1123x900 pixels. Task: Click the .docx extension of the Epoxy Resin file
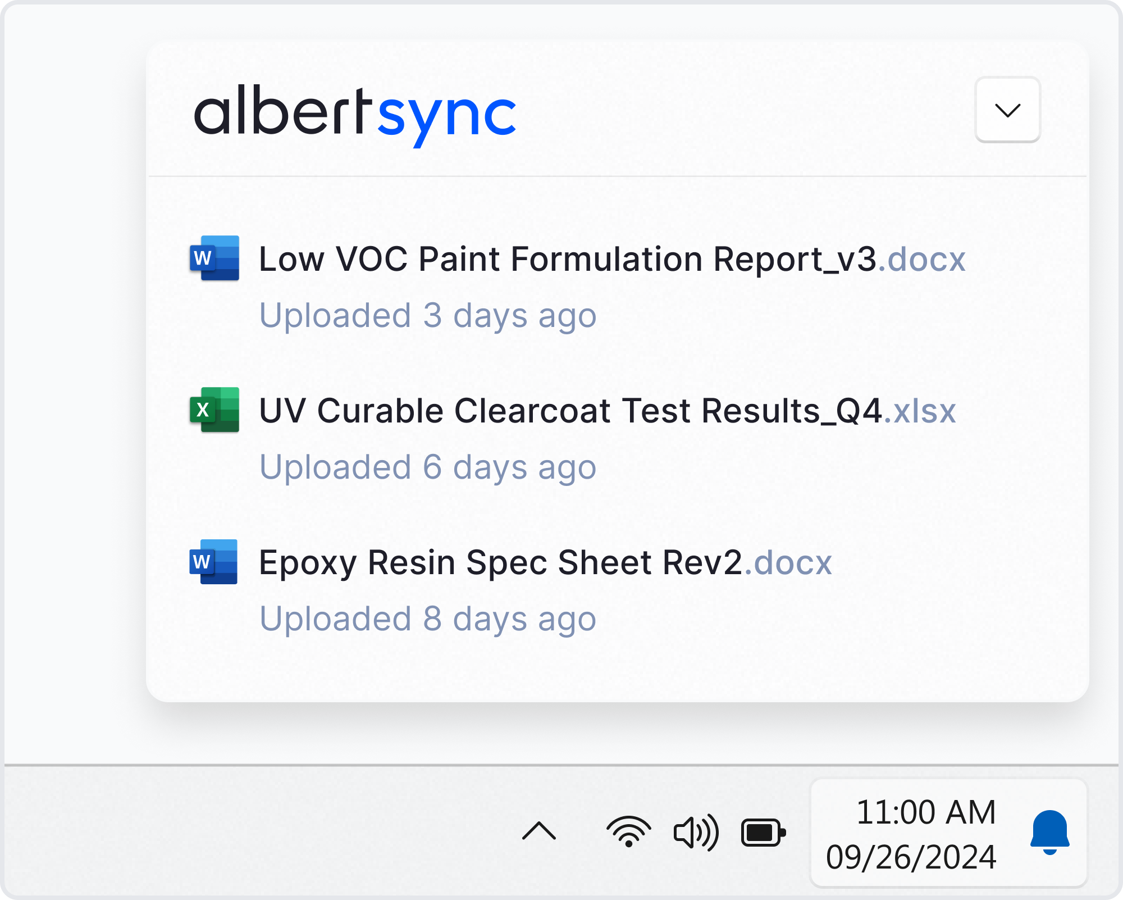tap(788, 562)
